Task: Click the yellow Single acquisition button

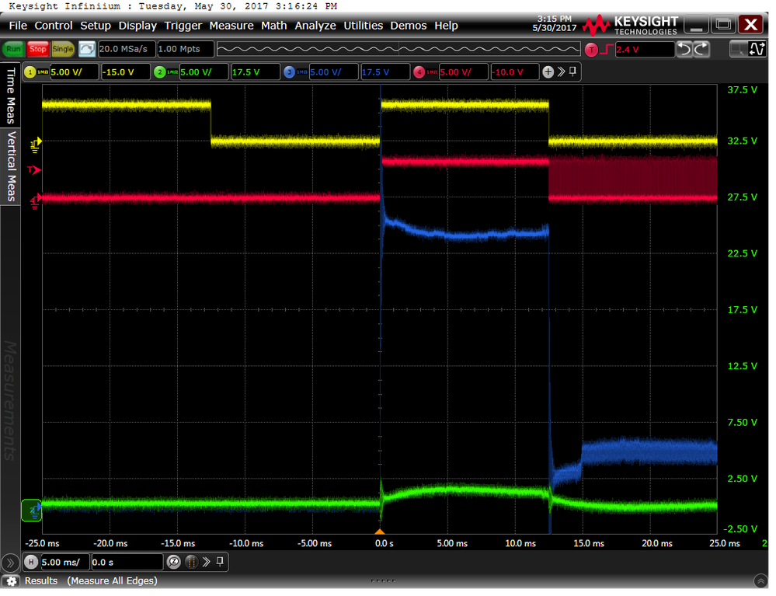Action: pyautogui.click(x=63, y=49)
